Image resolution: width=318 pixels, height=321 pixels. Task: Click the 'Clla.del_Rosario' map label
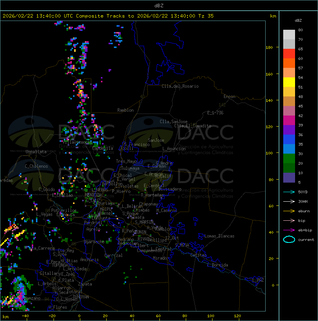point(180,86)
